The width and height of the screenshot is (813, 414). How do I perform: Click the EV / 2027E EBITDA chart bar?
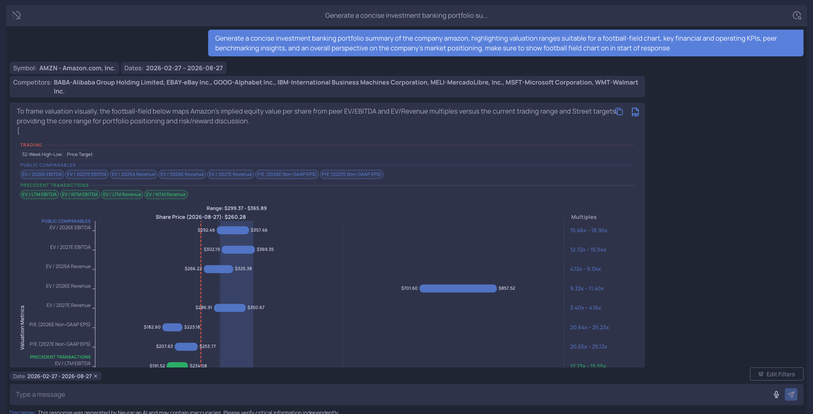tap(238, 249)
